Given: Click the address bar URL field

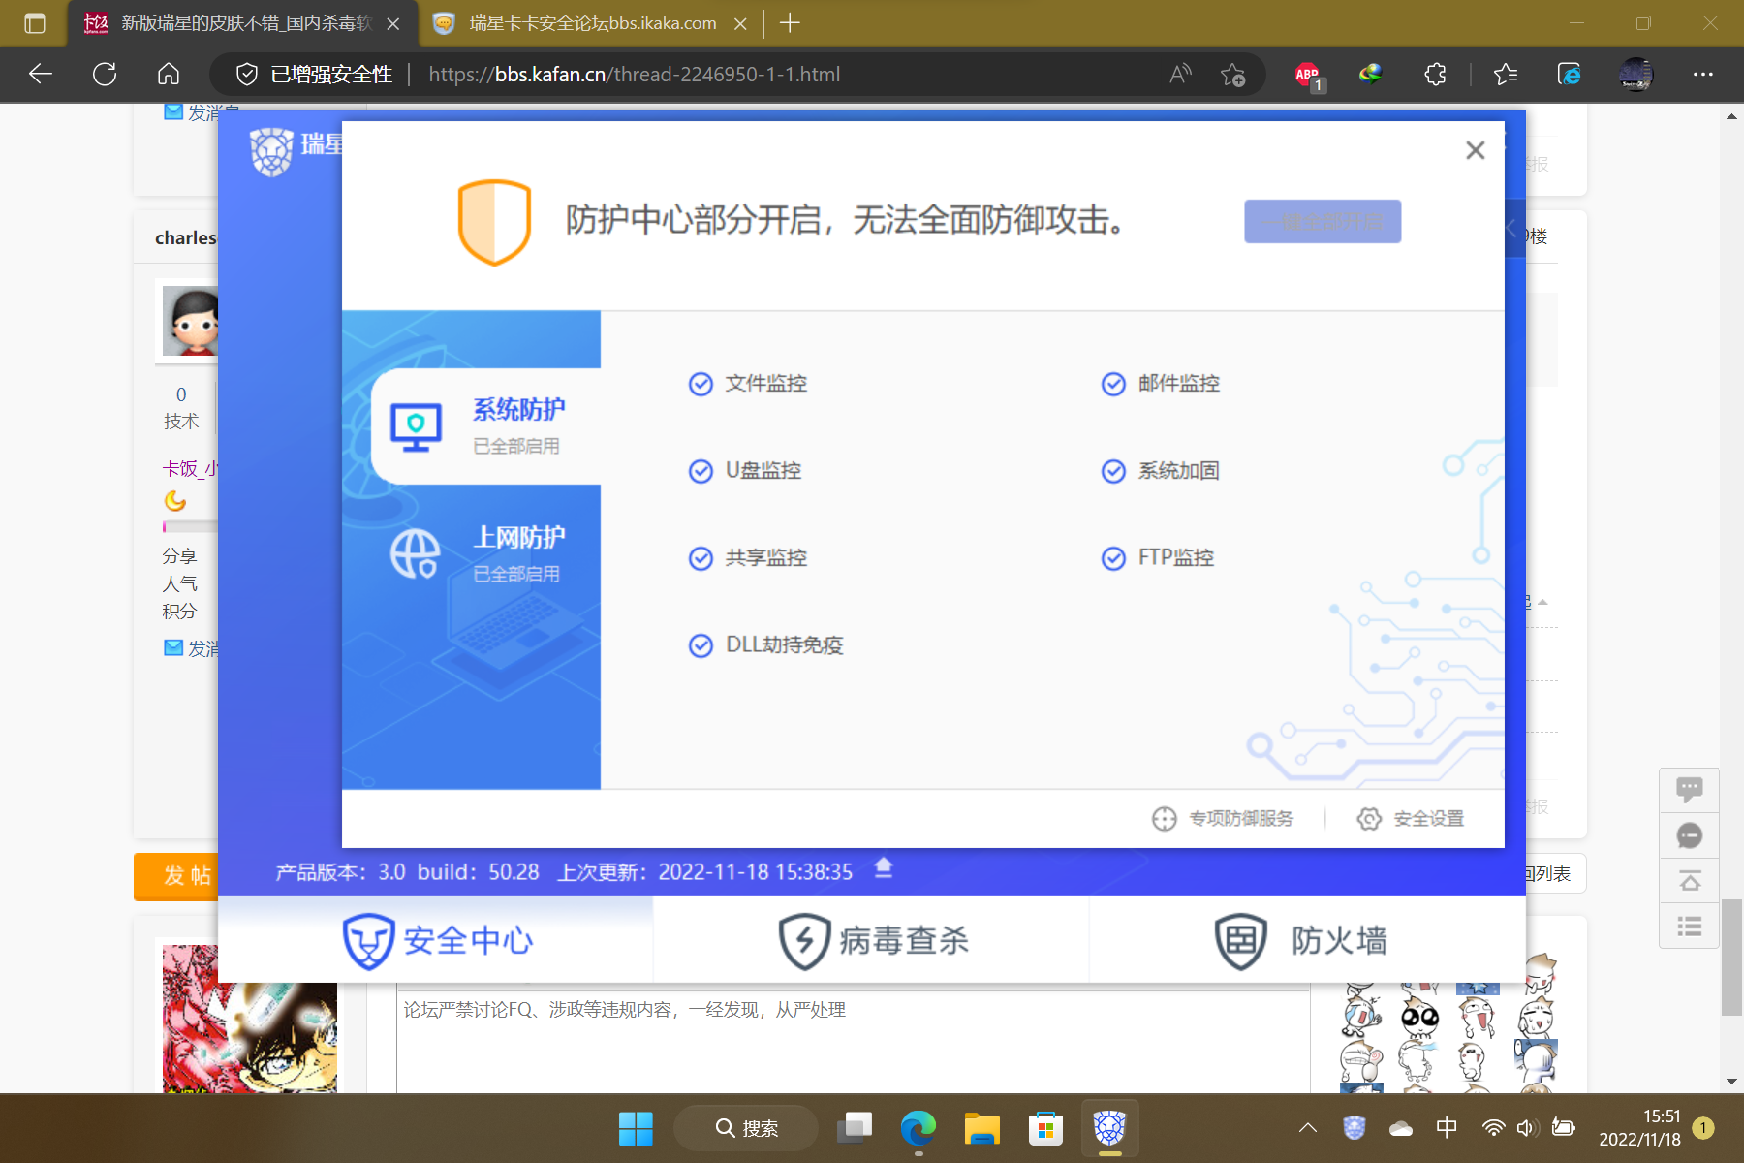Looking at the screenshot, I should click(x=634, y=75).
